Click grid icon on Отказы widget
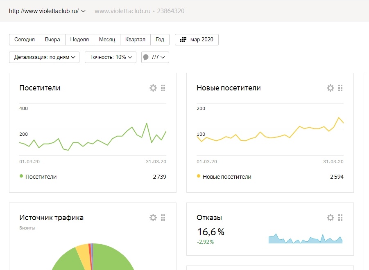The image size is (369, 270). click(x=340, y=218)
